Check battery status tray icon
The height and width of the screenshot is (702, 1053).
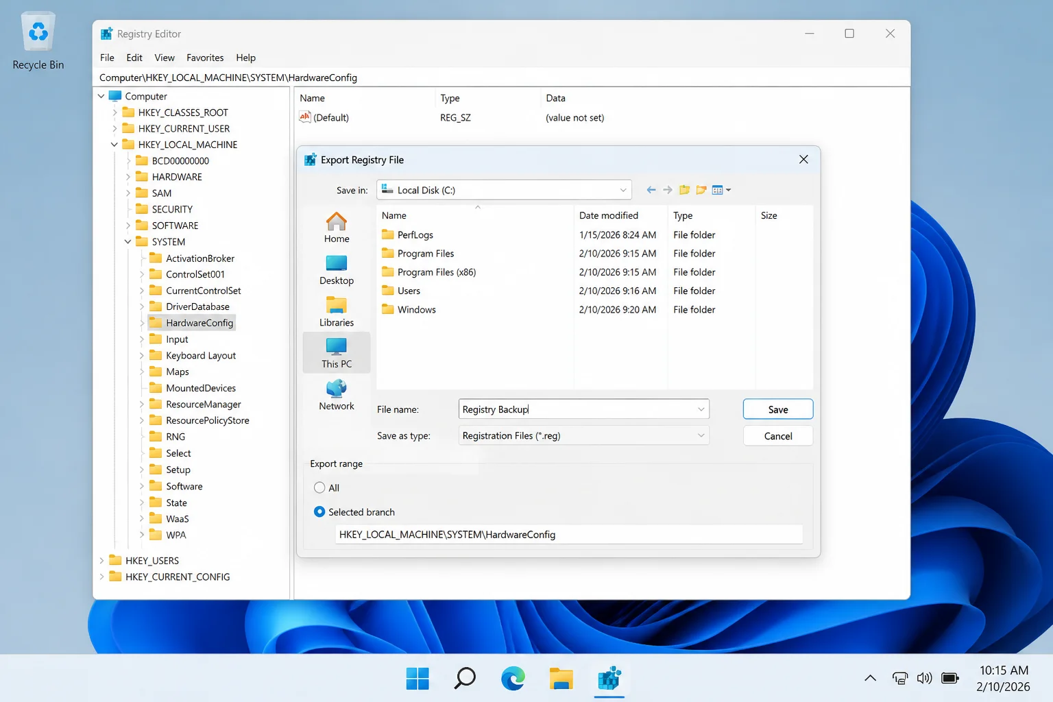[x=950, y=678]
